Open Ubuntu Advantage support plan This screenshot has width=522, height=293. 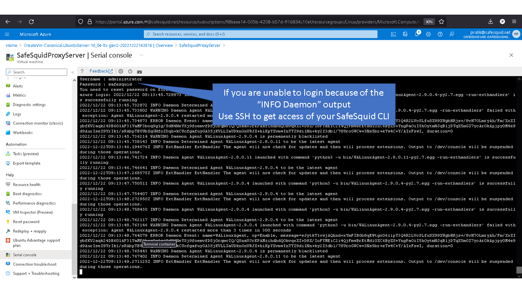point(36,243)
